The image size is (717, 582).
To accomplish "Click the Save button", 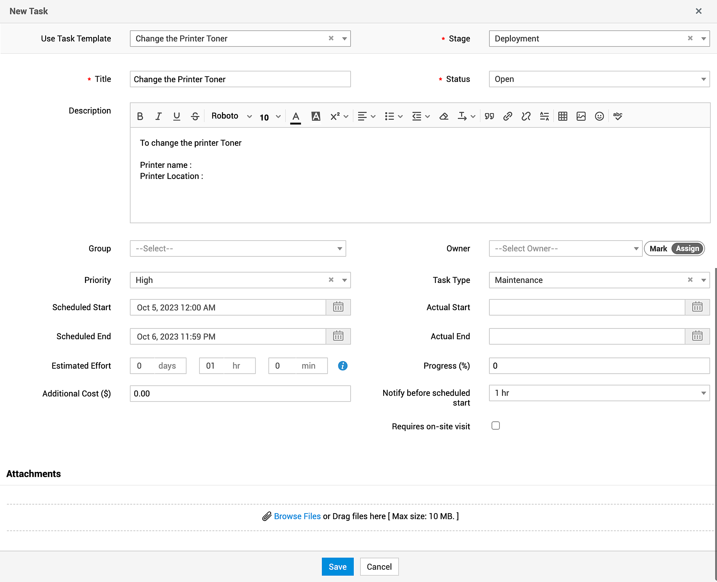I will point(337,567).
